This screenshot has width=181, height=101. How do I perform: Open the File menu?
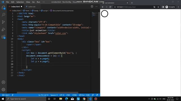[7, 2]
